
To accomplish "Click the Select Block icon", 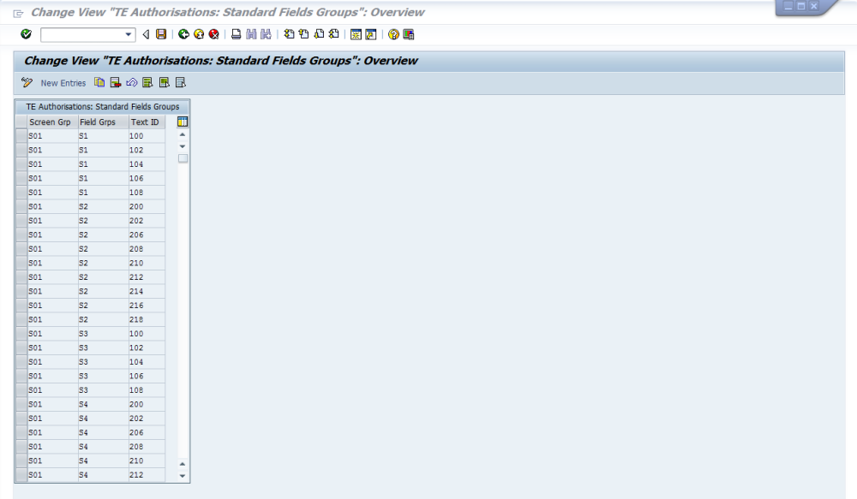I will [164, 82].
